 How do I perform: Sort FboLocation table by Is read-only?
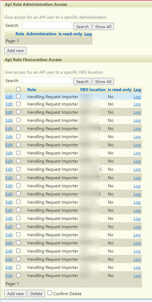[x=120, y=89]
